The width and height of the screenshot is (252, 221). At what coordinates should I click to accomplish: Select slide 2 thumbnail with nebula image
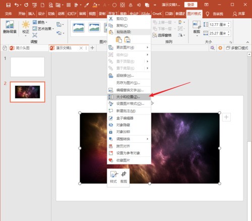pyautogui.click(x=27, y=92)
